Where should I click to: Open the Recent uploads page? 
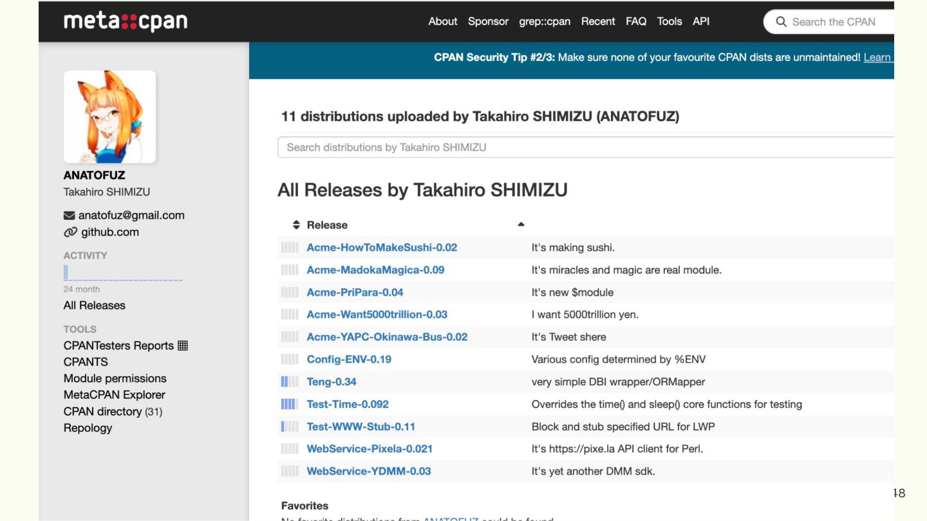click(x=598, y=21)
